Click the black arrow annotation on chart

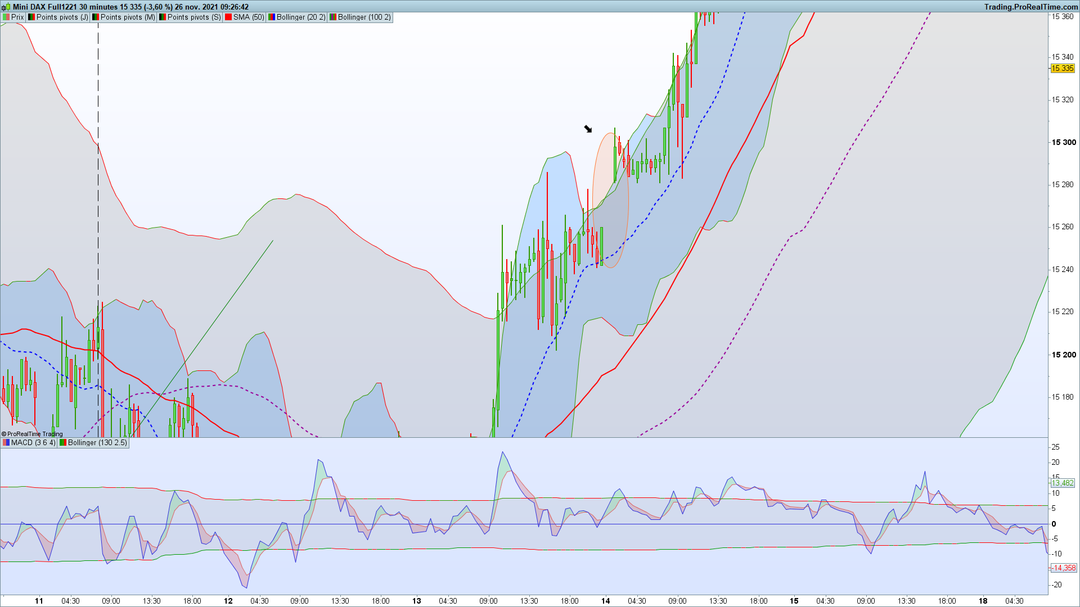coord(588,129)
